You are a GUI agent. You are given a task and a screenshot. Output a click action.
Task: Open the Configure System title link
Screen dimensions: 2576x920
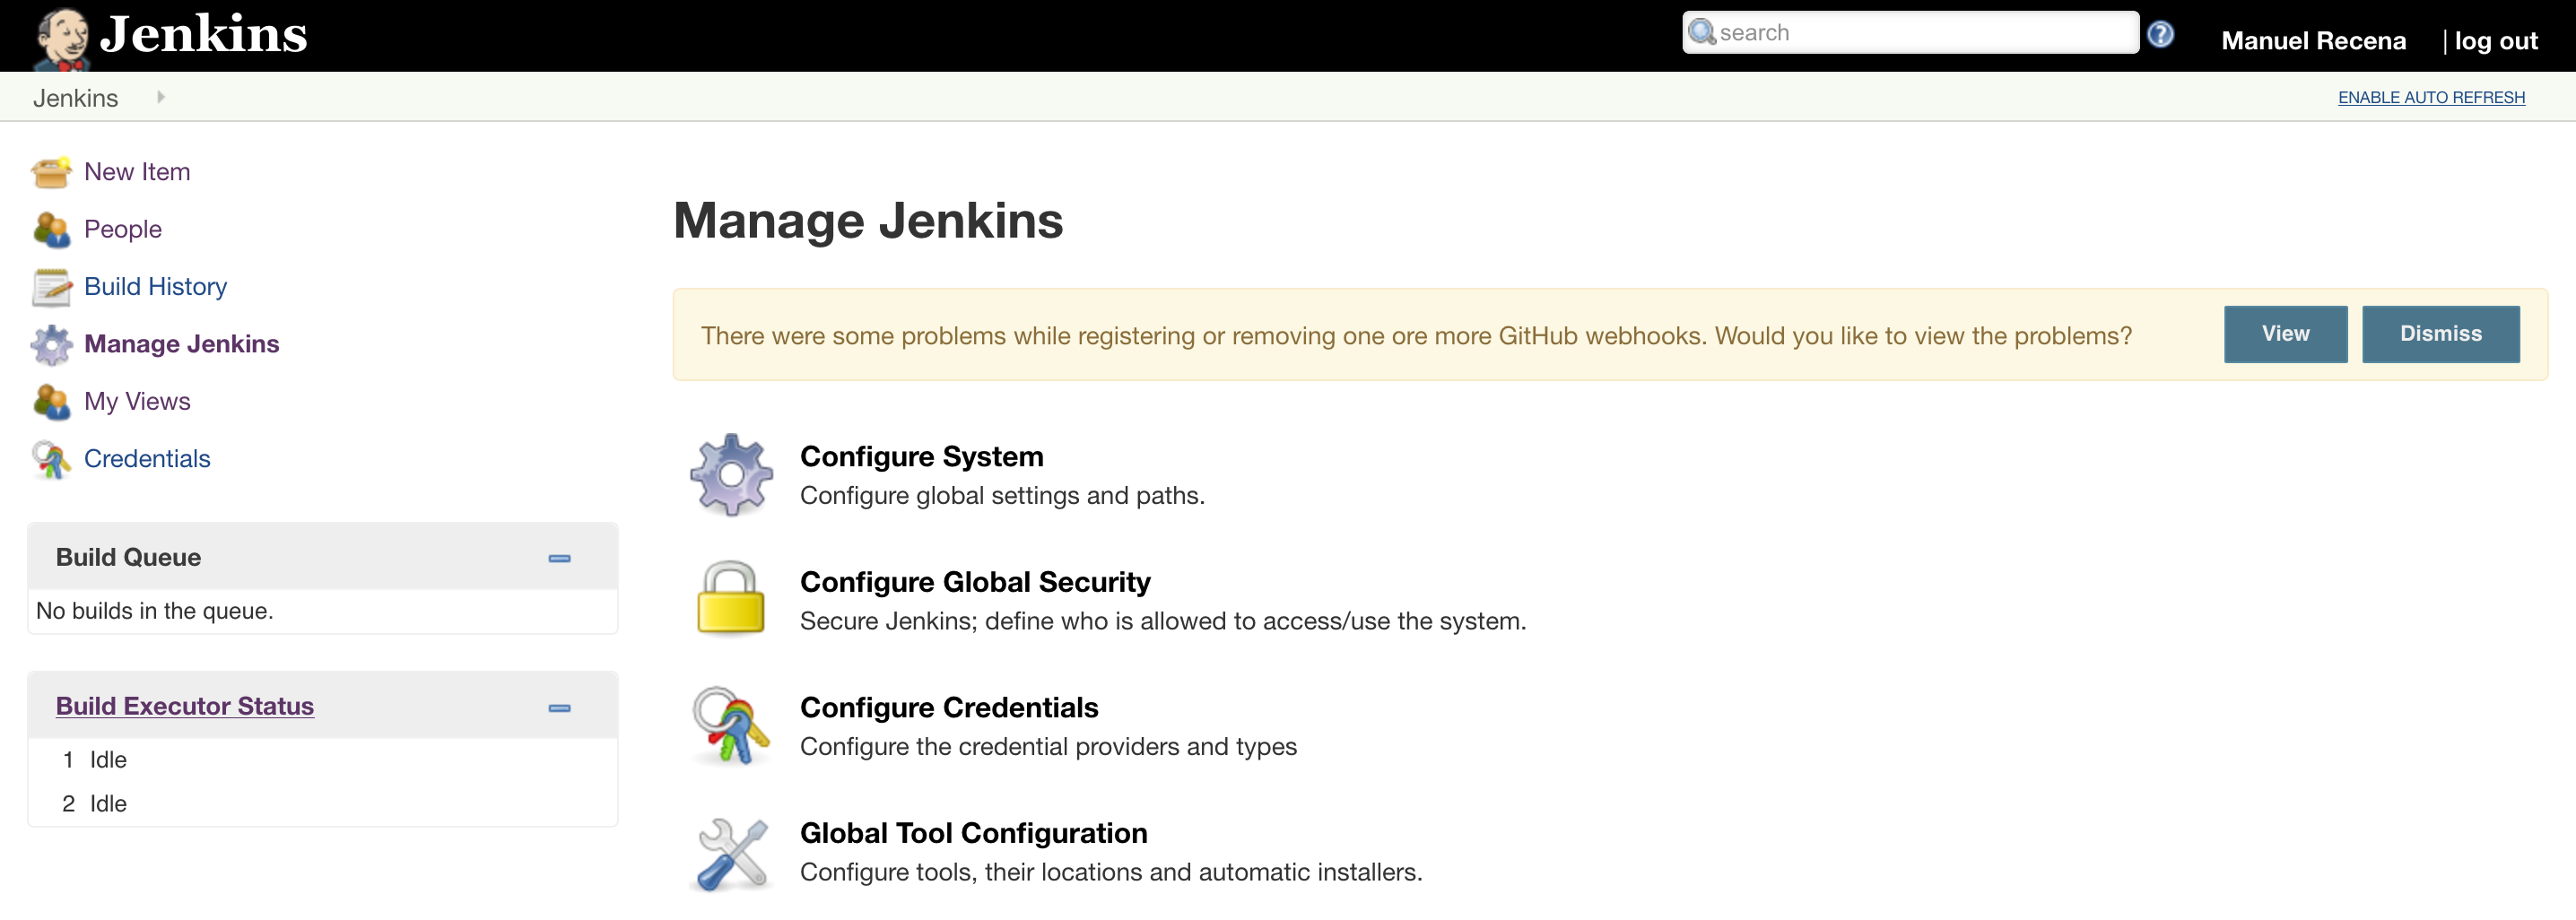click(921, 457)
